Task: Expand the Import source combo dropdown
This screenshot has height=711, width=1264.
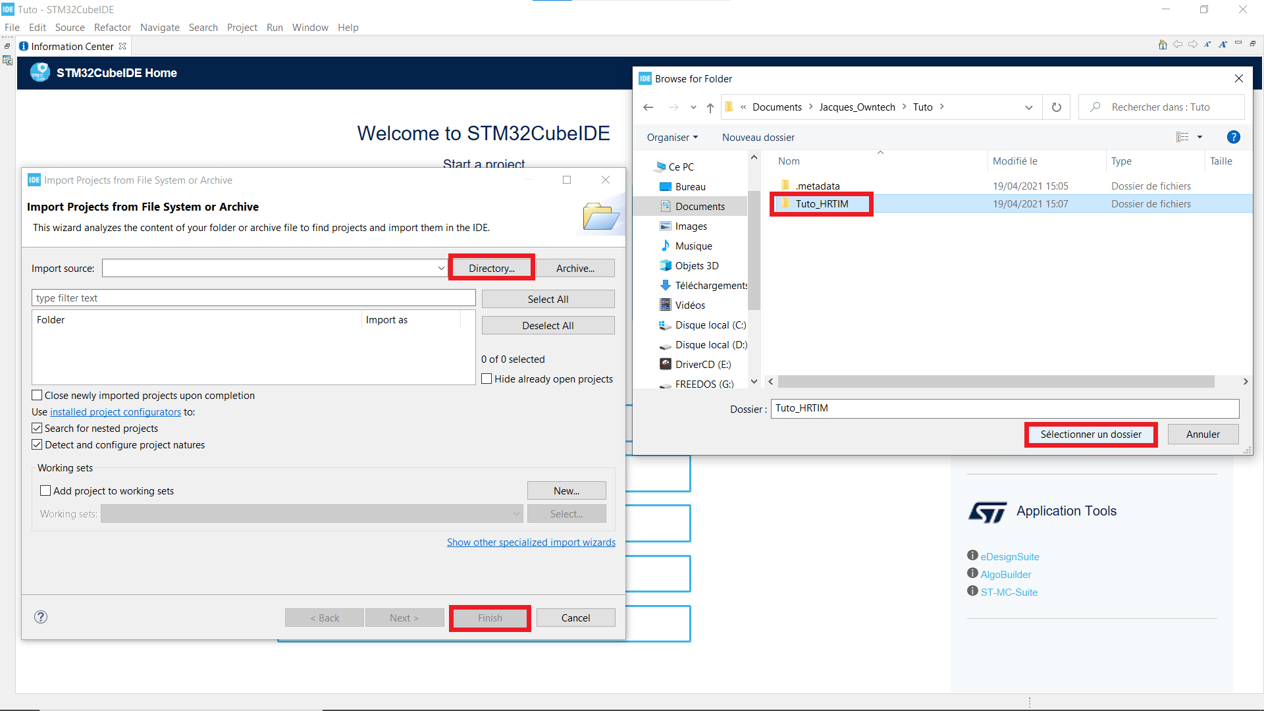Action: 441,268
